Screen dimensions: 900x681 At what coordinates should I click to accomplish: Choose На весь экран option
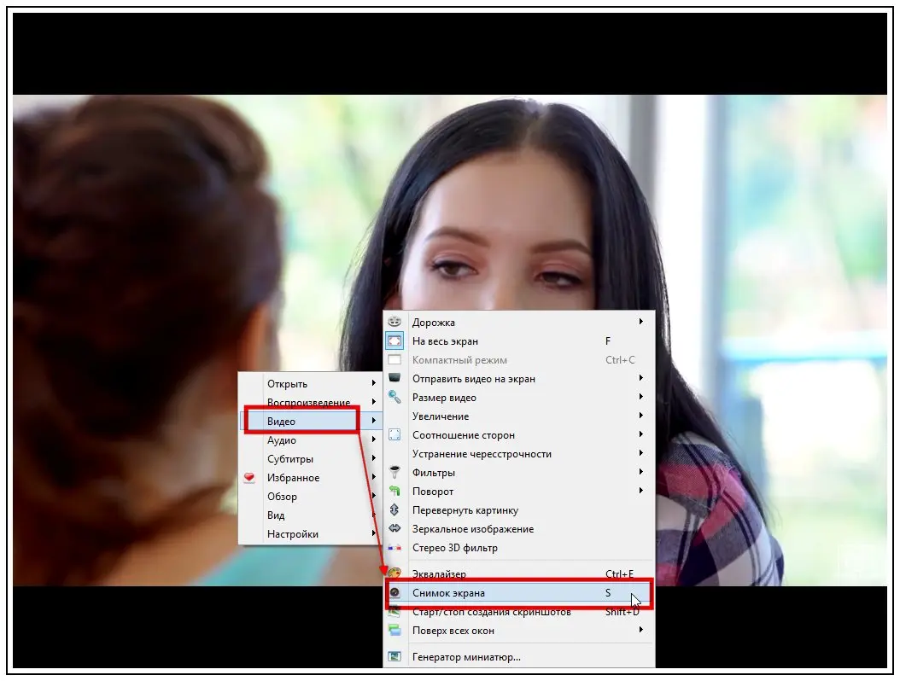519,340
